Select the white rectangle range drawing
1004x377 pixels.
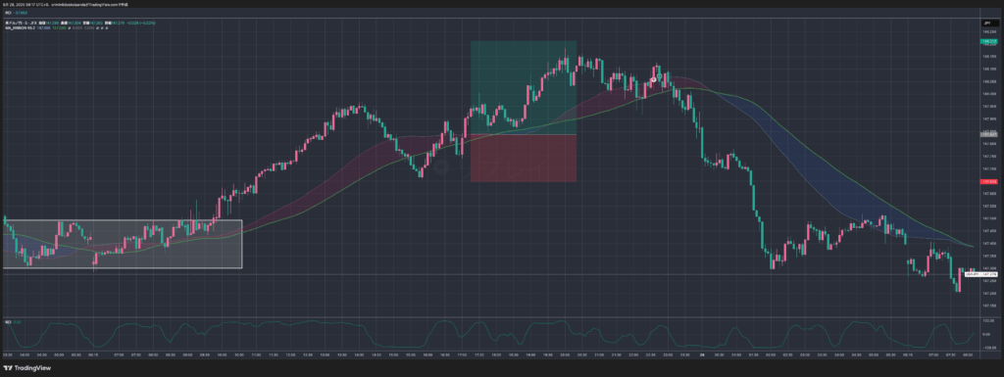tap(123, 244)
